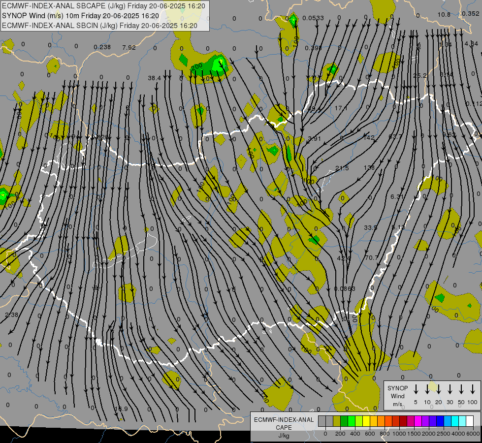Viewport: 482px width, 443px height.
Task: Click the map value 2.38
Action: tap(12, 315)
